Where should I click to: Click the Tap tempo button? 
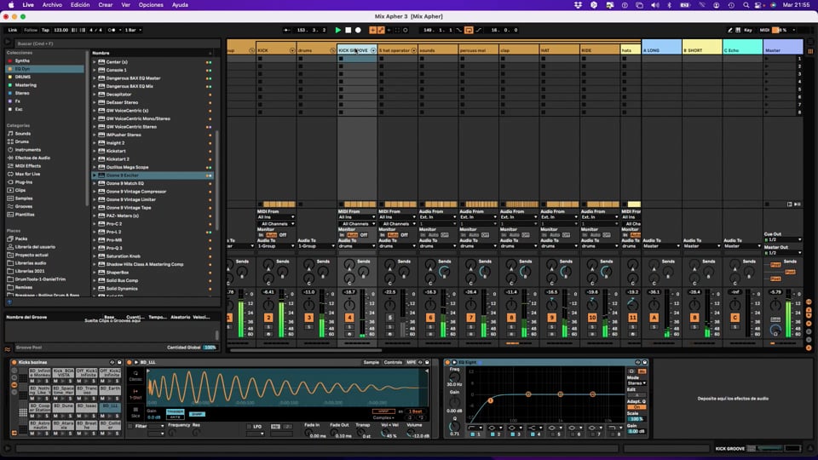pos(45,31)
